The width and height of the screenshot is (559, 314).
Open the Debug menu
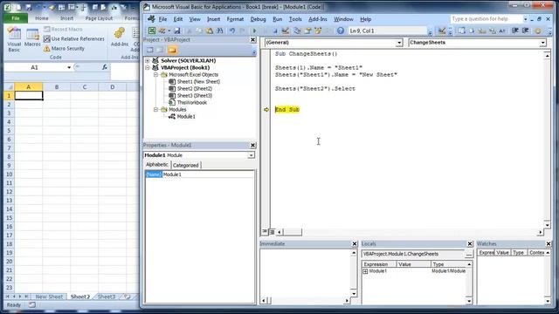tap(258, 19)
